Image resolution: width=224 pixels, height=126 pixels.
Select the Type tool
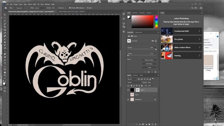tap(5, 63)
